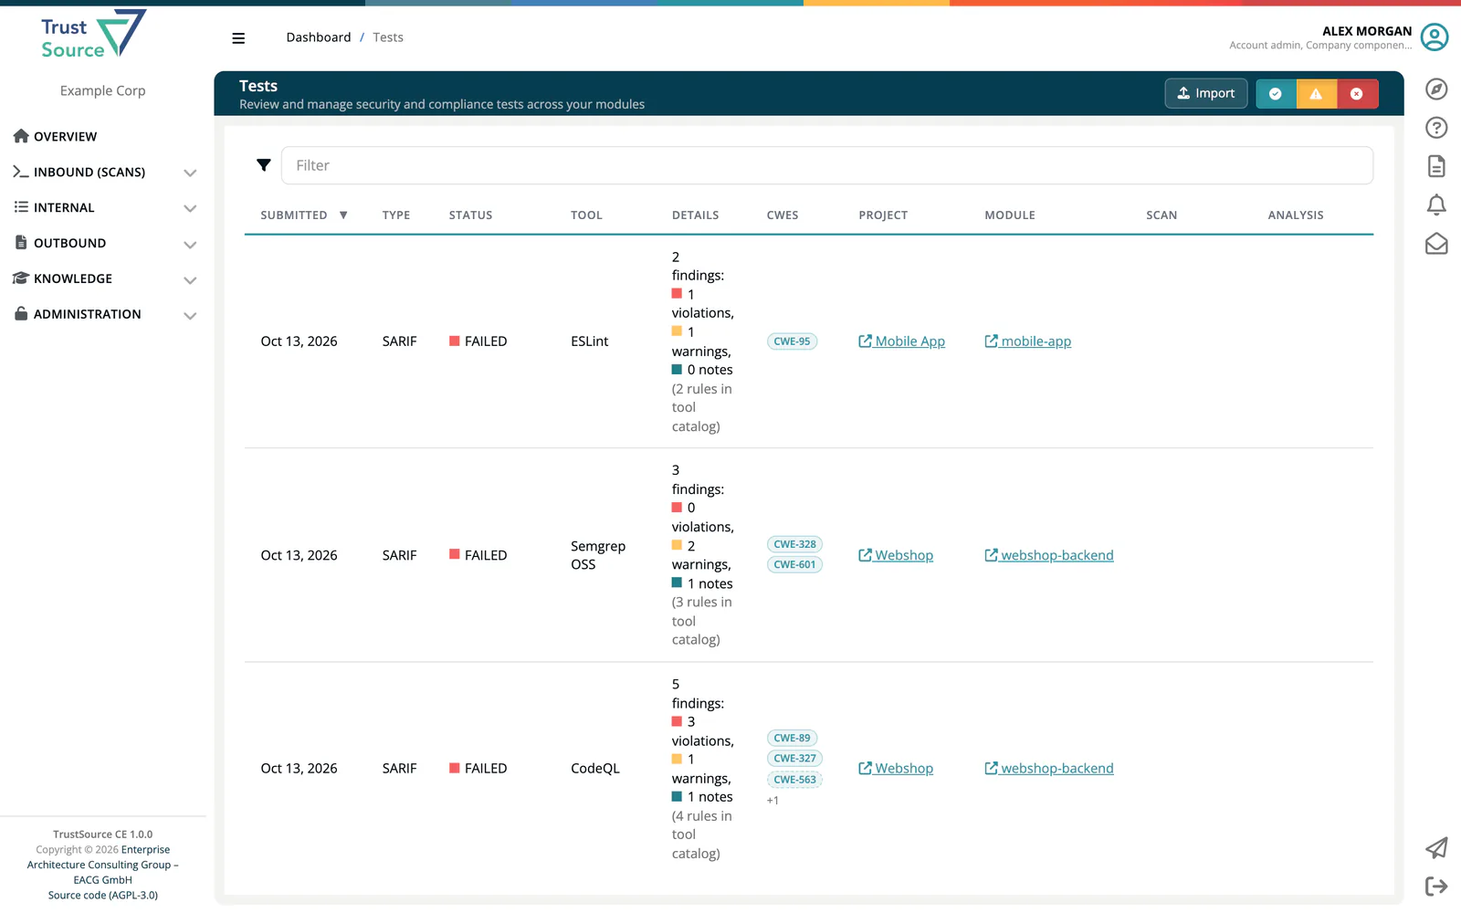Click the CWE-89 badge

[x=792, y=738]
